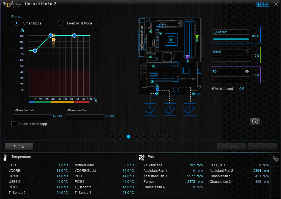Viewport: 281px width, 199px height.
Task: Click the Fan panel icon
Action: [x=141, y=157]
